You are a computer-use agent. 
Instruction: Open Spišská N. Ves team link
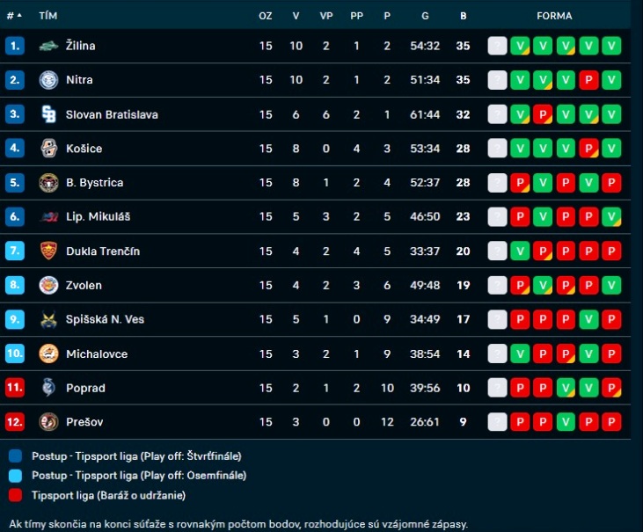coord(105,320)
